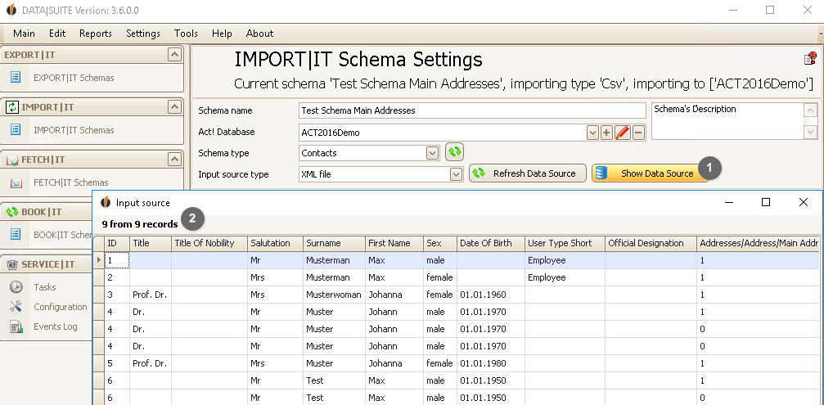Open FETCH|IT Schemas link
This screenshot has width=824, height=405.
(71, 182)
